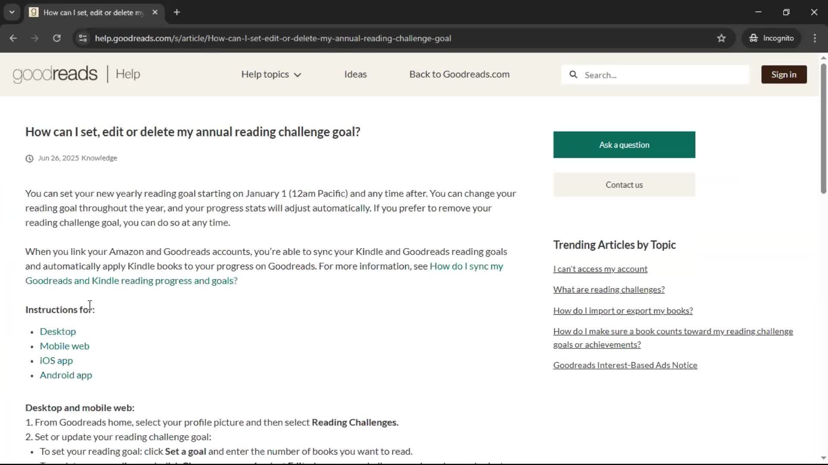Click the page vertical scrollbar thumb
828x465 pixels.
pos(823,128)
